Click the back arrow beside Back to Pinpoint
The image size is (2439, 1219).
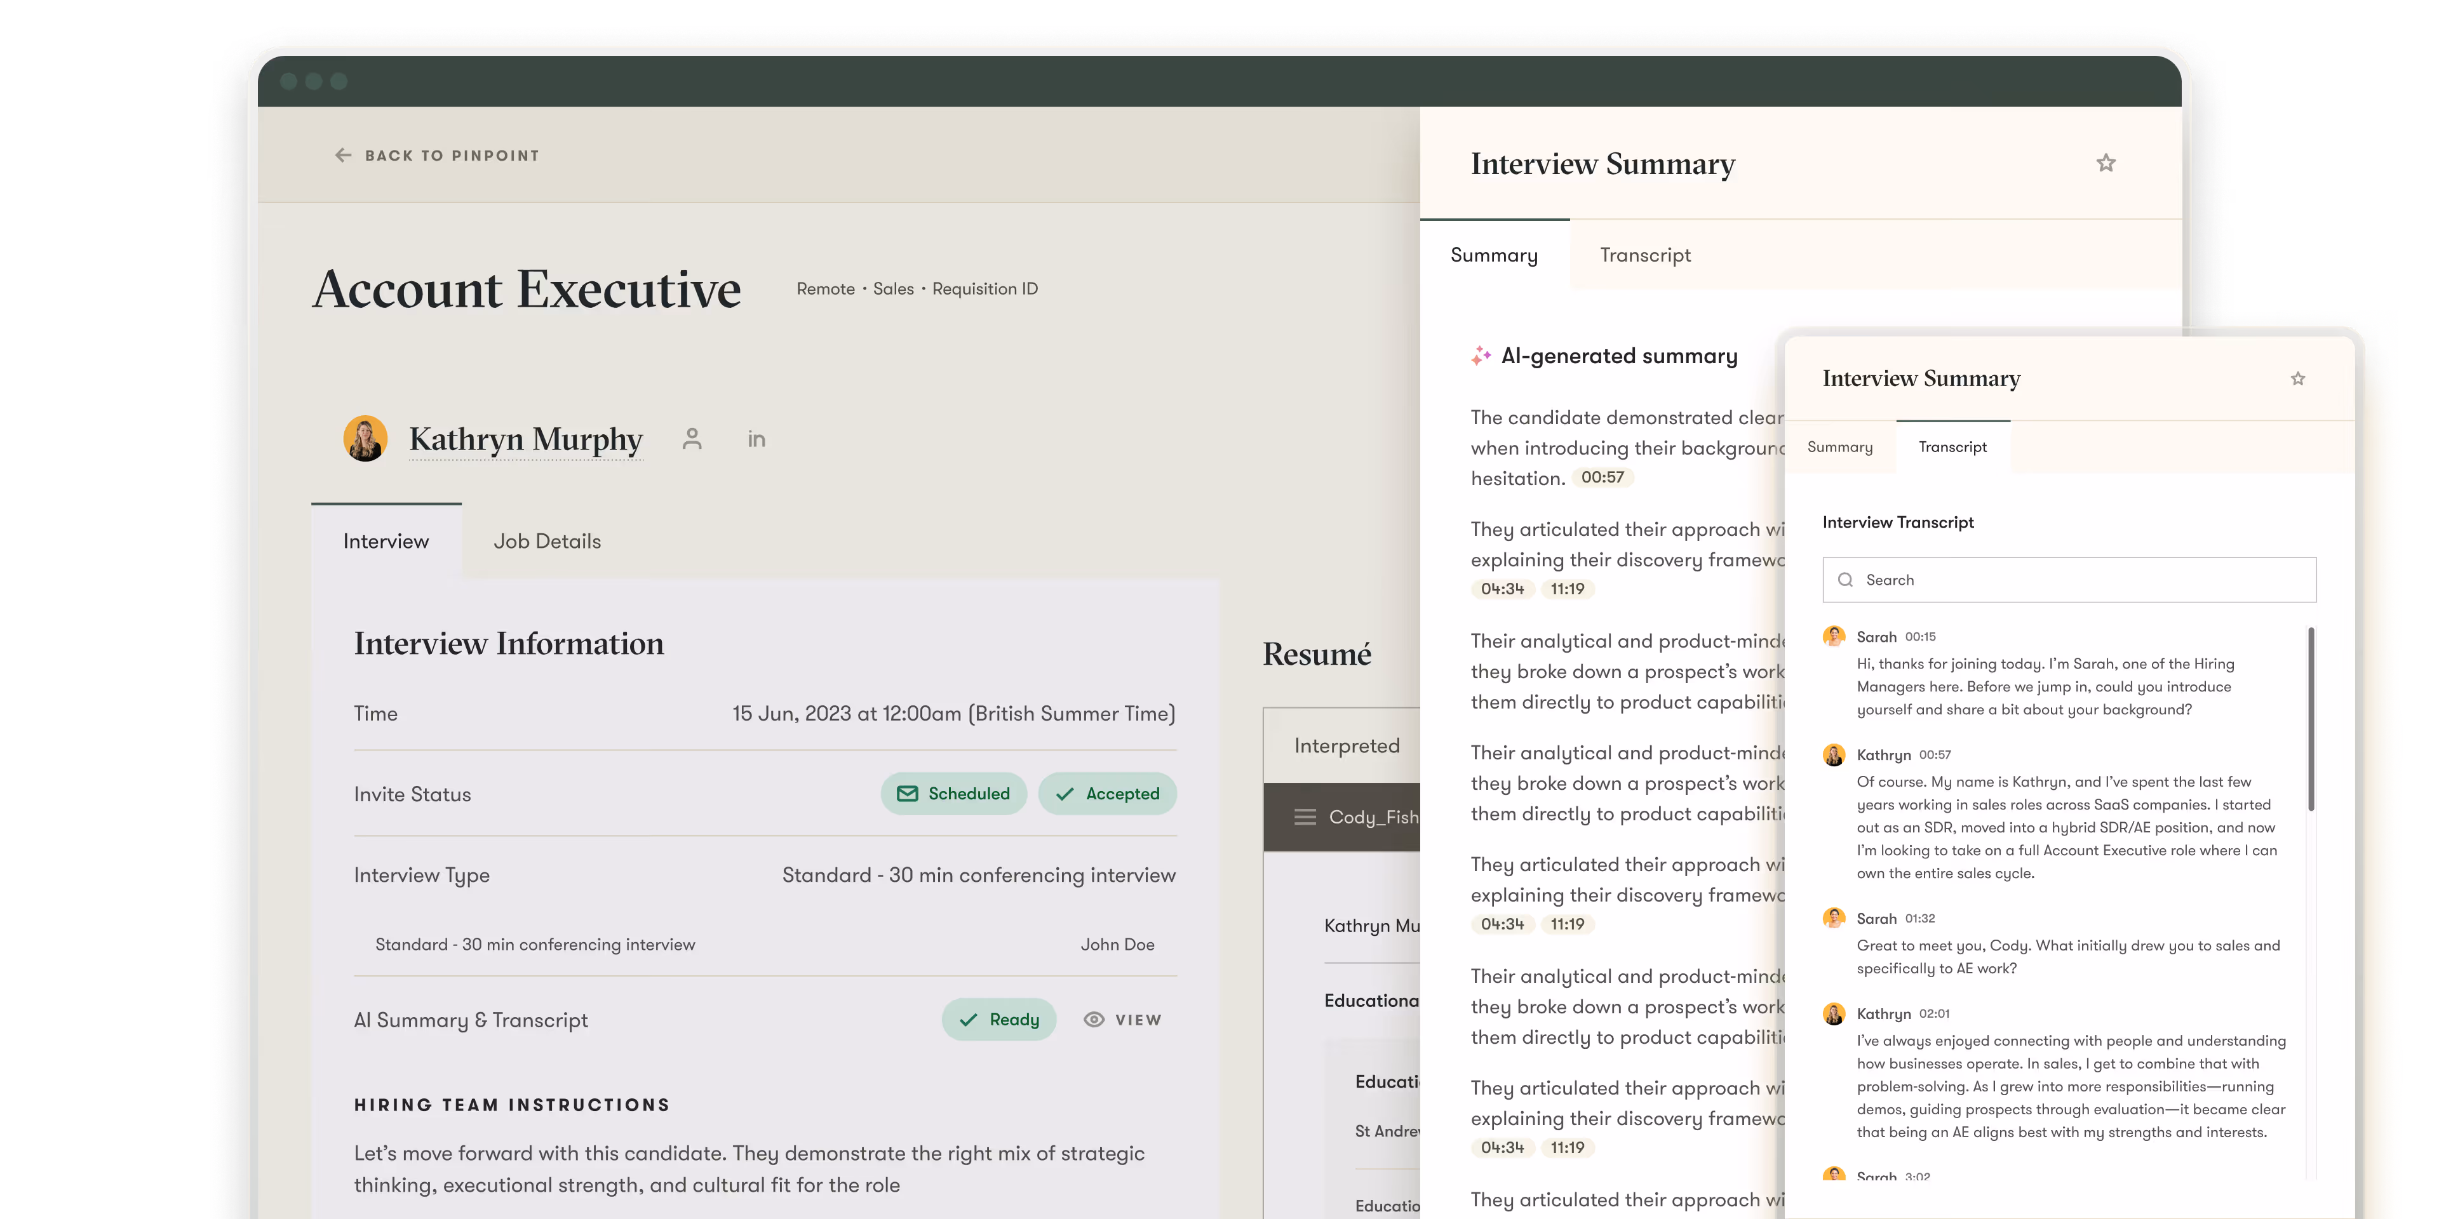point(343,155)
